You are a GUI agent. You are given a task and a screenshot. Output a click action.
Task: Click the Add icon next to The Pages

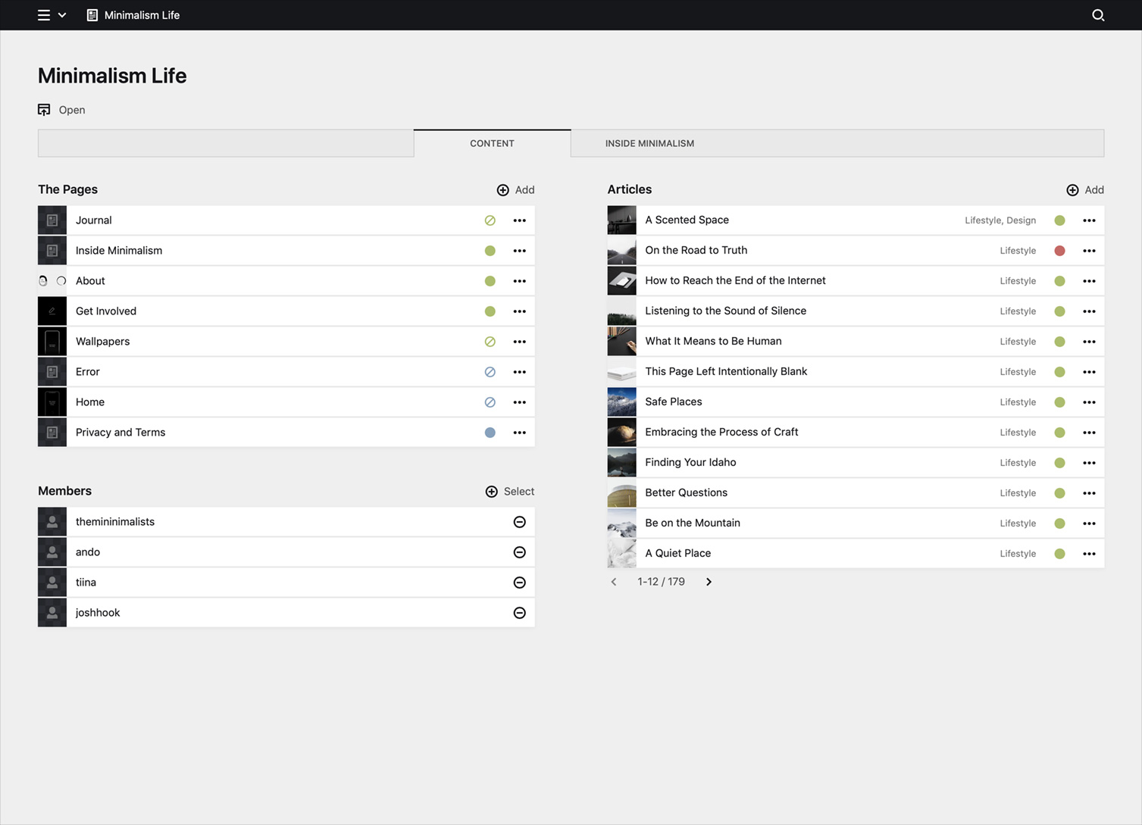(x=502, y=190)
